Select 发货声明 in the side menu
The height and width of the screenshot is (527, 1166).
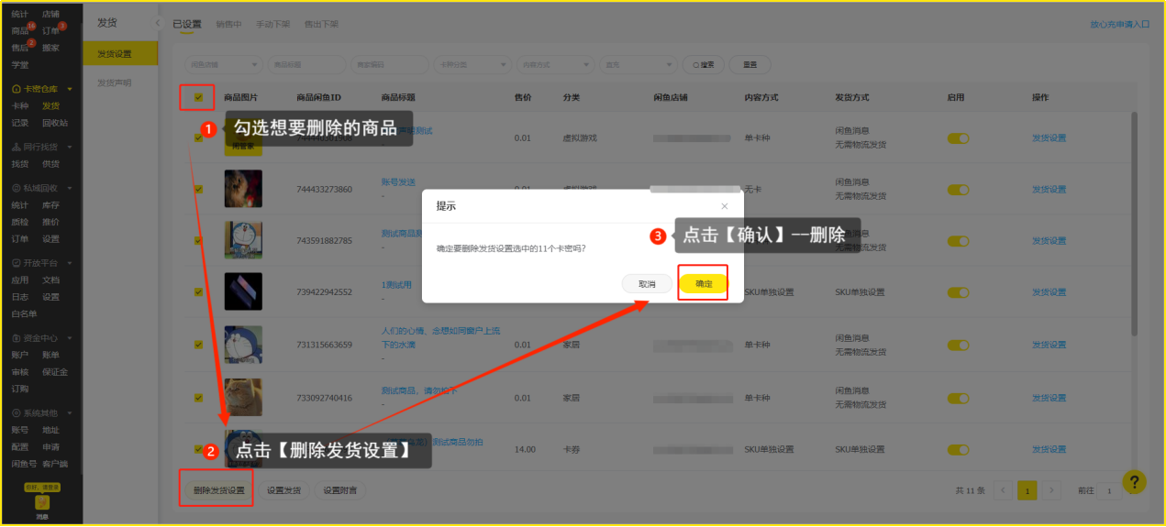click(x=115, y=82)
